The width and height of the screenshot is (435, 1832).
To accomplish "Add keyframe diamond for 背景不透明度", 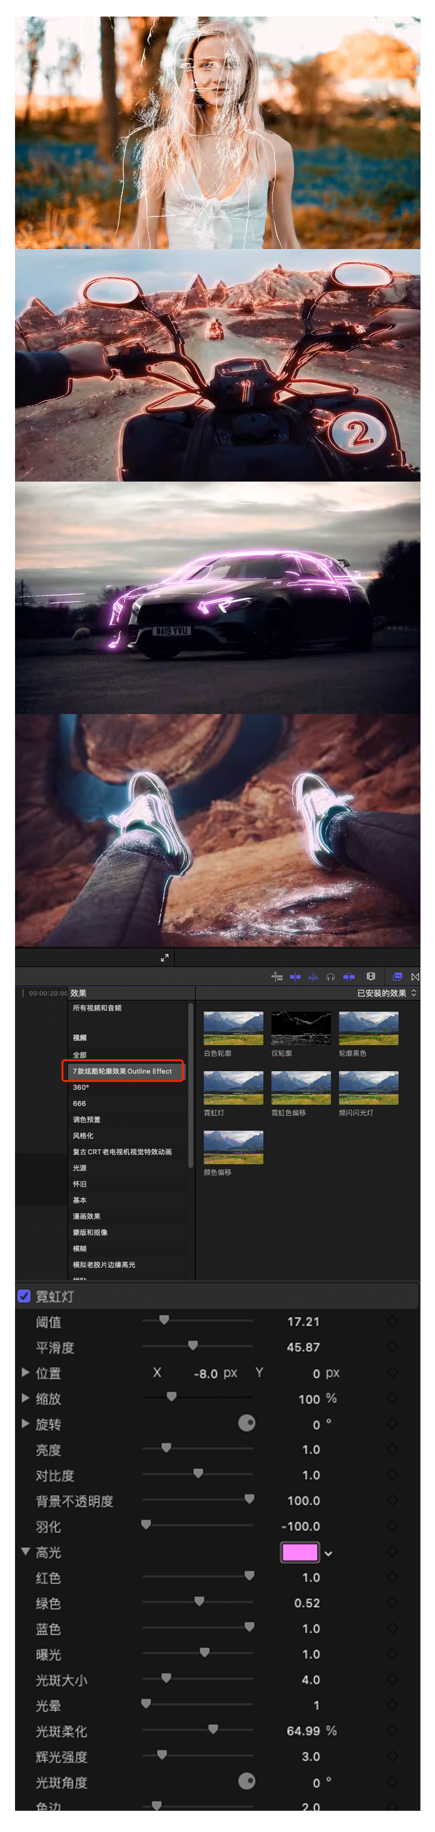I will [x=392, y=1500].
